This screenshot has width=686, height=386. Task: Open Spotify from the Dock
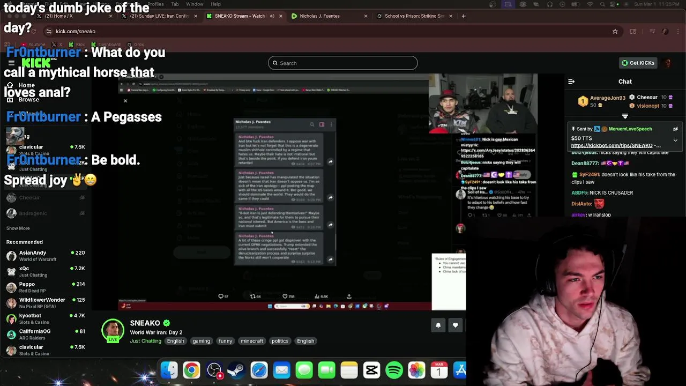(394, 370)
